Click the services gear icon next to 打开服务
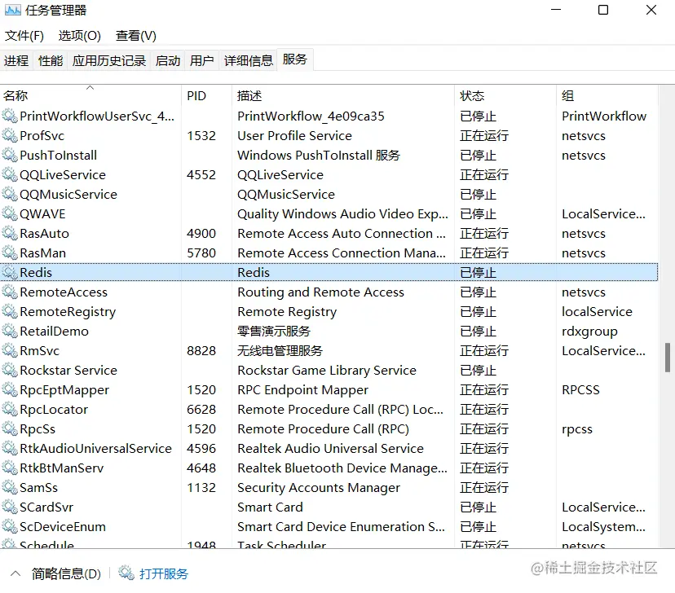Viewport: 675px width, 593px height. click(126, 573)
